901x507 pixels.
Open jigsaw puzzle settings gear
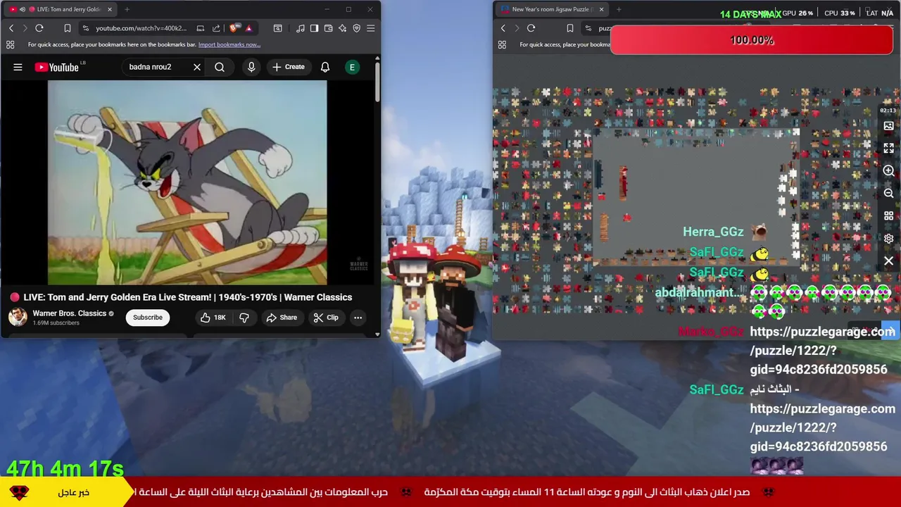(888, 239)
